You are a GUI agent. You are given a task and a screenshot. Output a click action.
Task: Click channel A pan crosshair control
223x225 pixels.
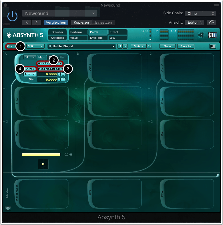coord(43,164)
